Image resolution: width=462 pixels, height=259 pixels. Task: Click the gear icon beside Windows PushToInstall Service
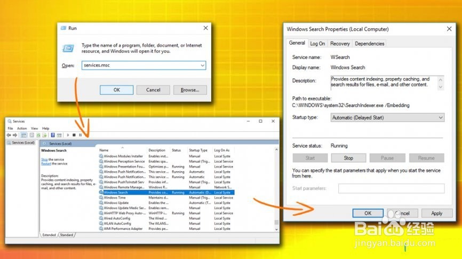pos(101,182)
